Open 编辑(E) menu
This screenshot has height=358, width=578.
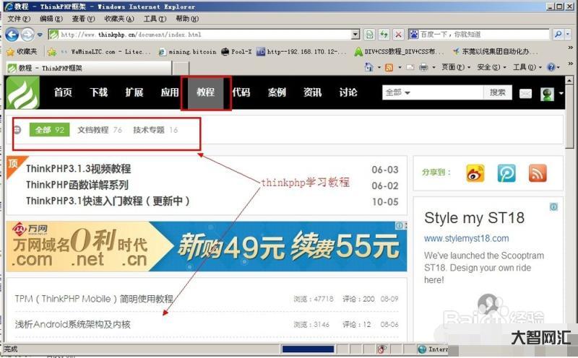tap(51, 19)
